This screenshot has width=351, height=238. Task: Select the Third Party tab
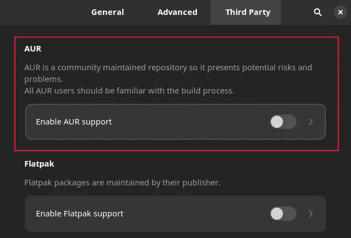(x=248, y=12)
